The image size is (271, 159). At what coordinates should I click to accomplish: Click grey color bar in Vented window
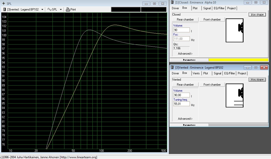point(239,125)
